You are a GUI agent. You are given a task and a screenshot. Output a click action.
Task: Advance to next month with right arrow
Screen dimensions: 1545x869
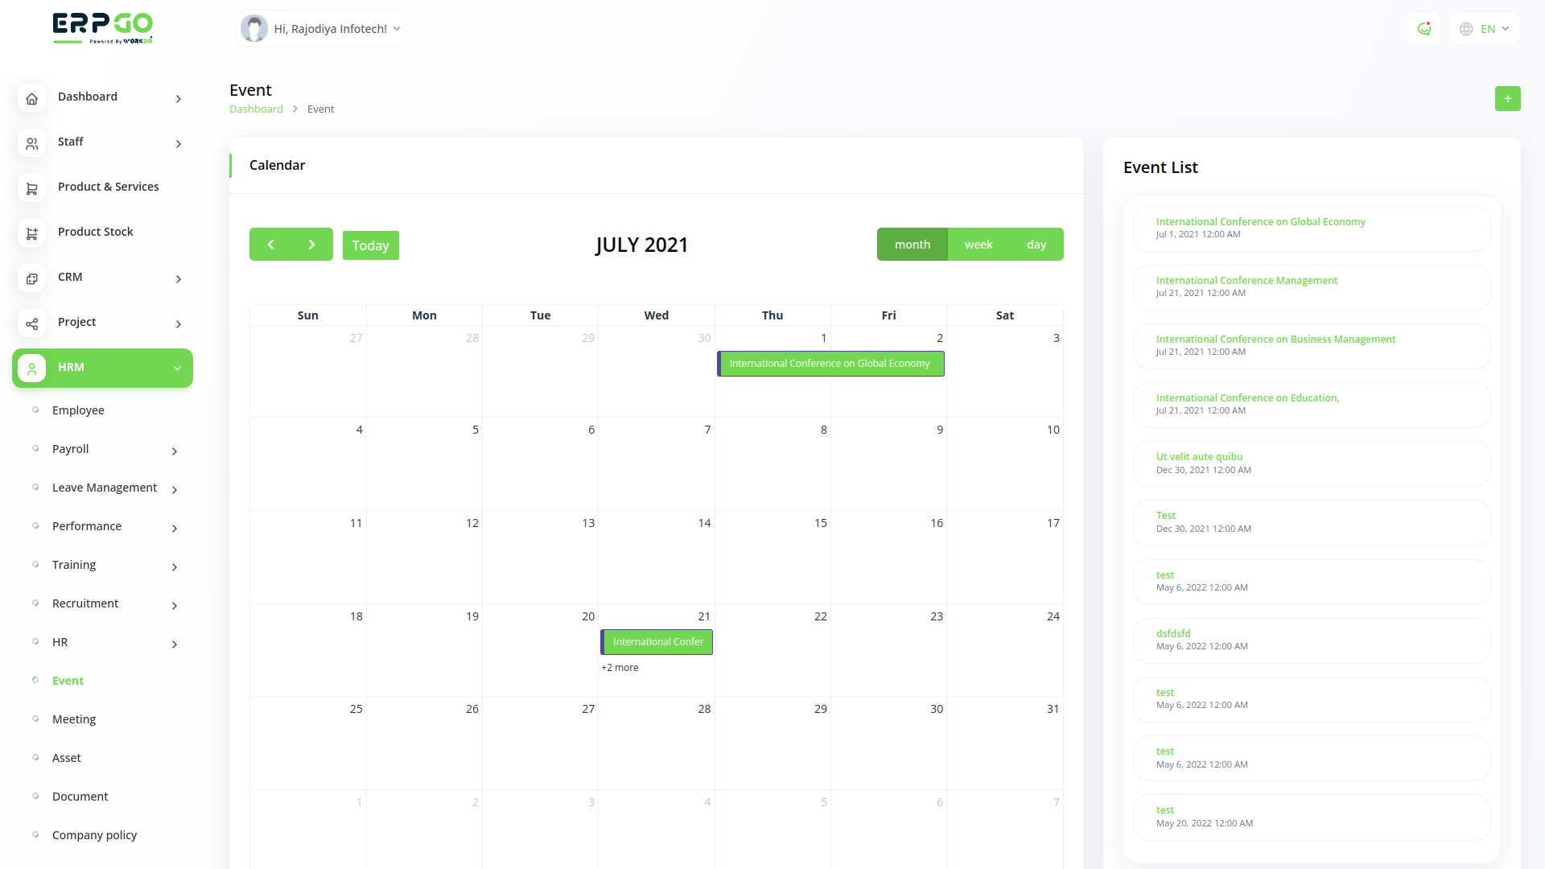pyautogui.click(x=312, y=245)
